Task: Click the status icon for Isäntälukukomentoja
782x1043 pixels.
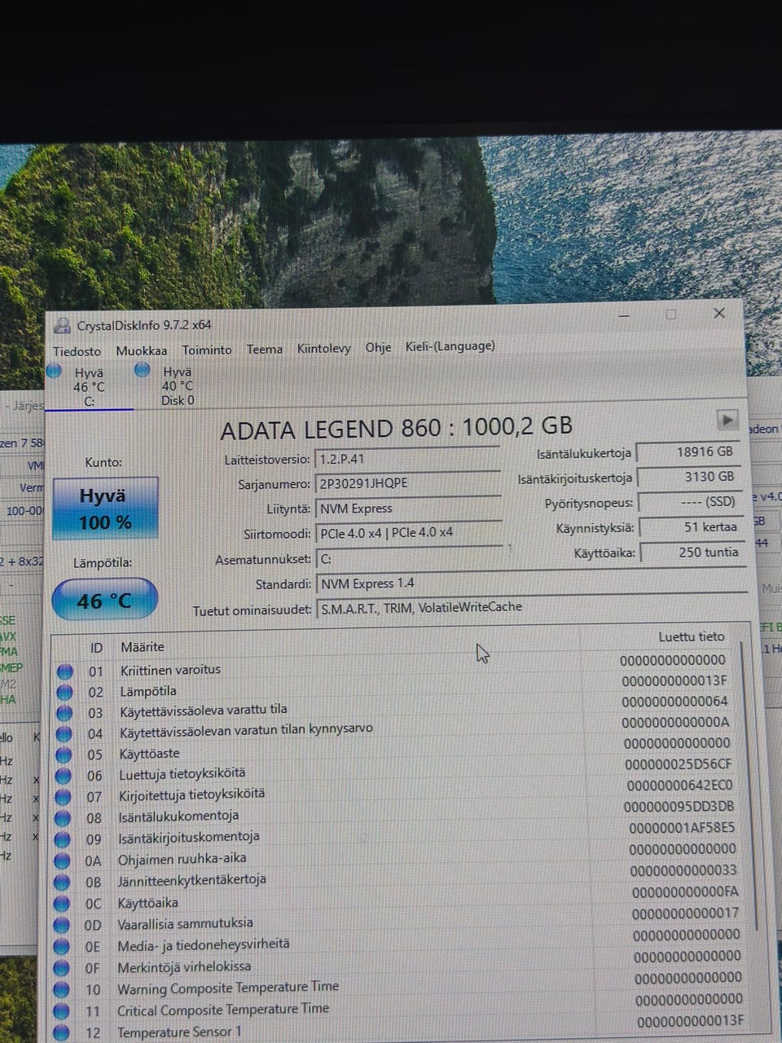Action: coord(63,818)
